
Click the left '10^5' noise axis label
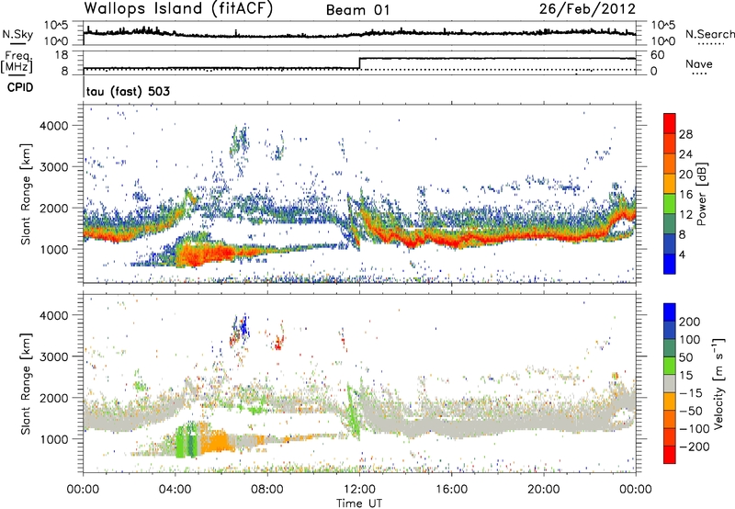pyautogui.click(x=56, y=26)
